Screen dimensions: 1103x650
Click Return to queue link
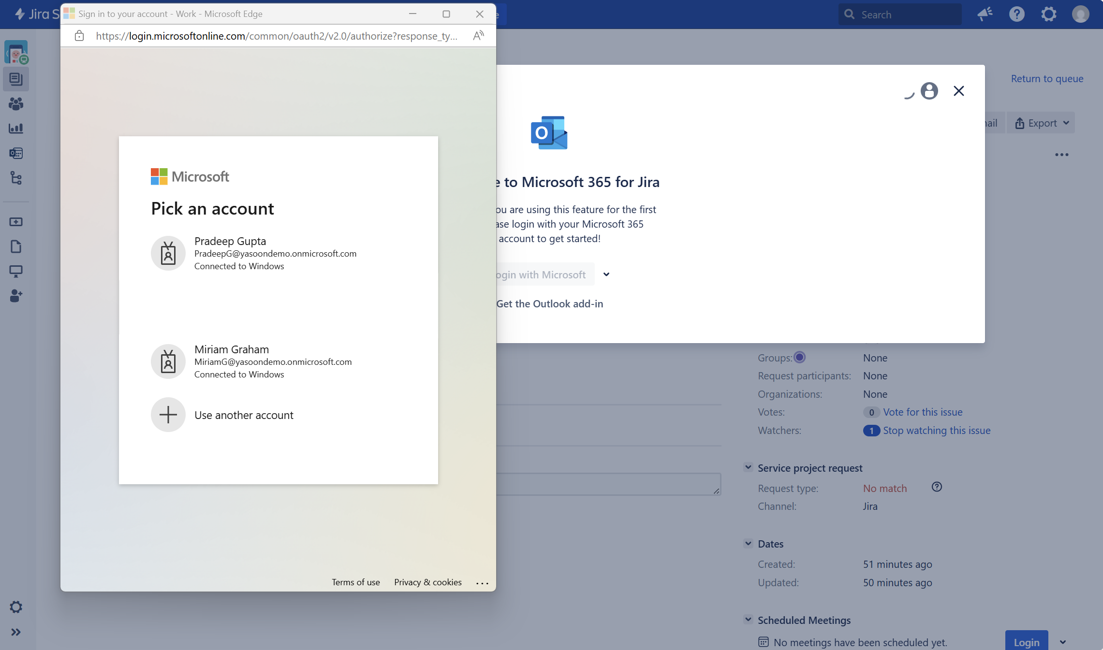[x=1047, y=79]
